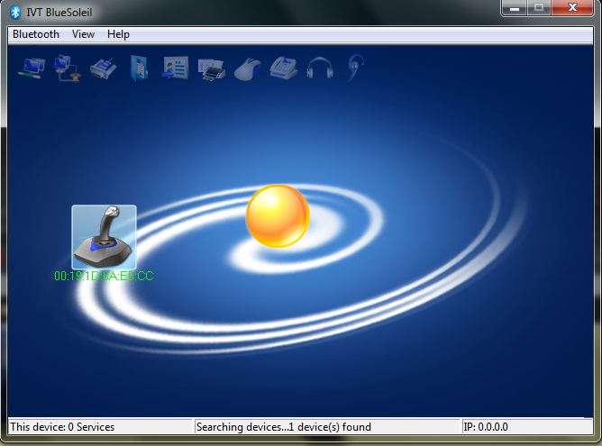This screenshot has width=602, height=446.
Task: Select the Dial-up Networking service icon
Action: (x=68, y=68)
